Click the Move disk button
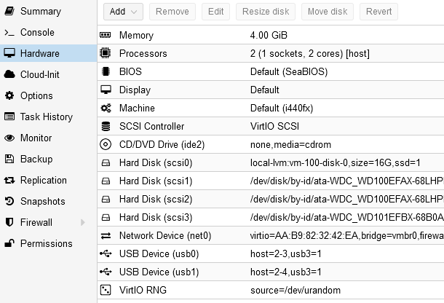444x303 pixels. pos(327,12)
